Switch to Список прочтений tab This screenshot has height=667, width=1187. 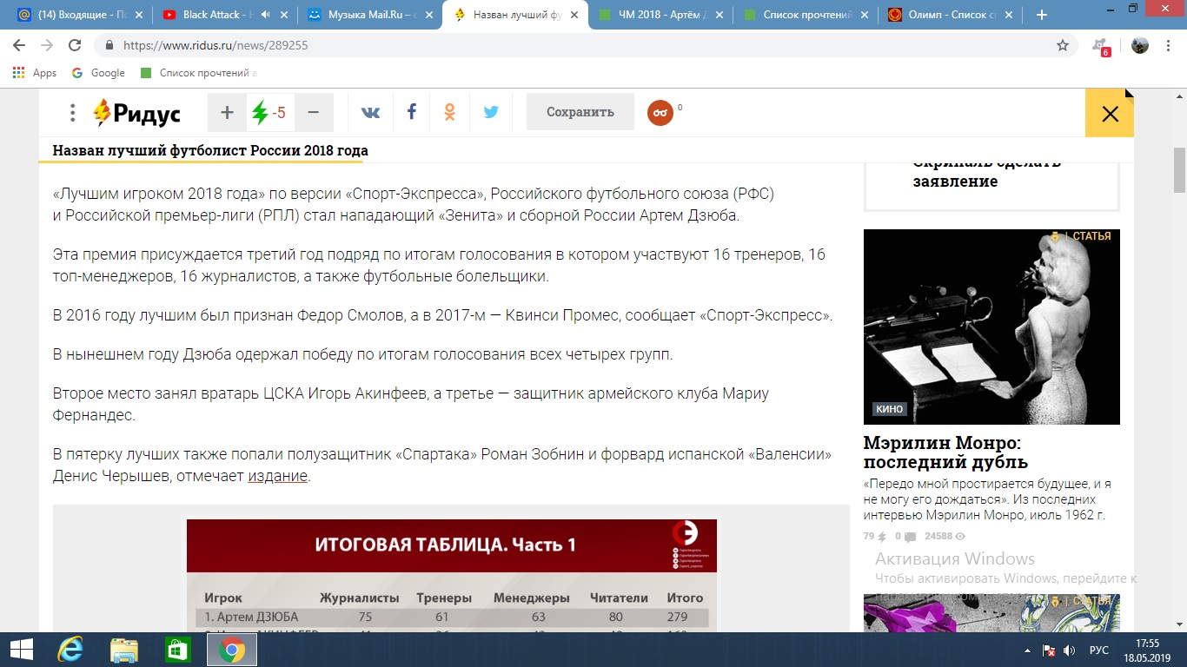pos(804,15)
